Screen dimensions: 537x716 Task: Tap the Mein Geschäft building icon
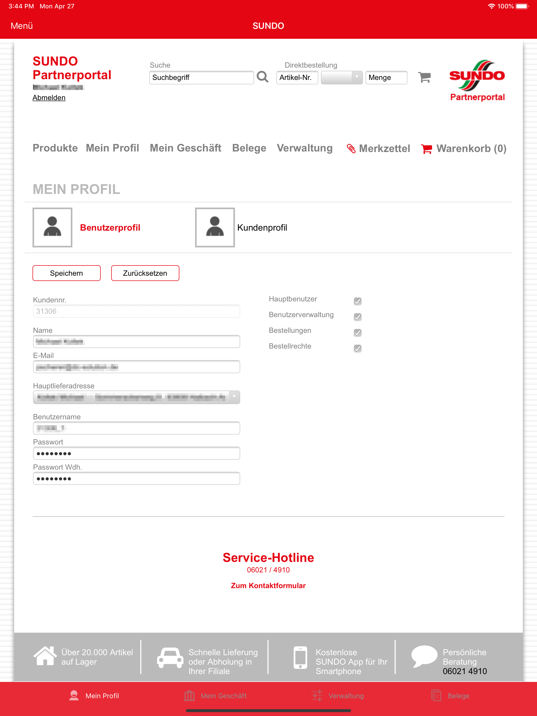[x=190, y=696]
